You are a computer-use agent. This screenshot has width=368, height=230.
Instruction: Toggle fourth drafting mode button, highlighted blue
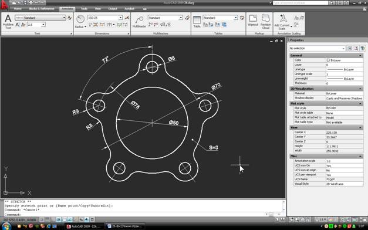[x=59, y=219]
